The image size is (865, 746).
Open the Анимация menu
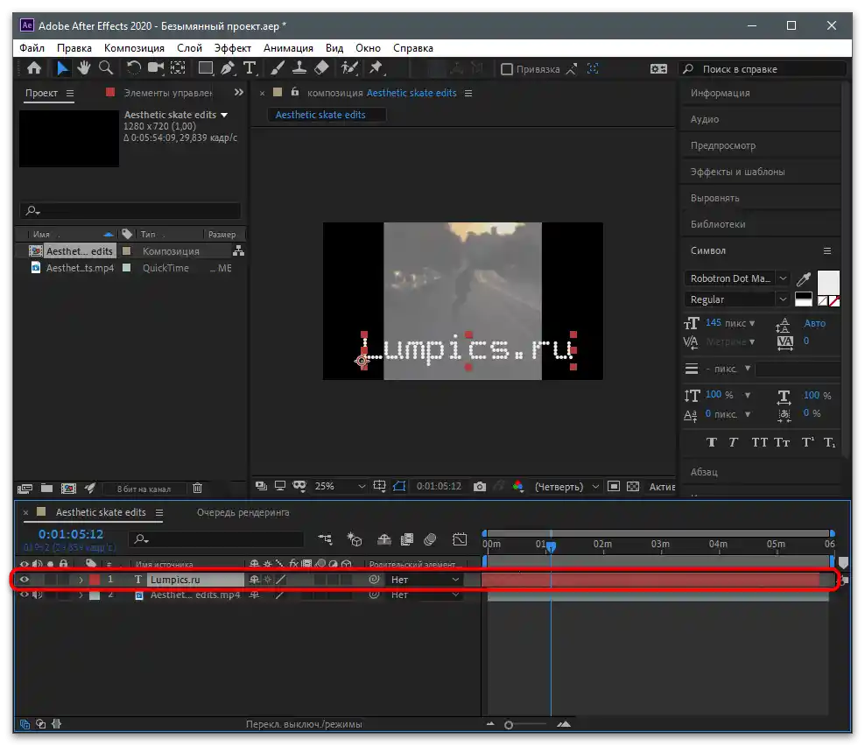click(x=288, y=48)
